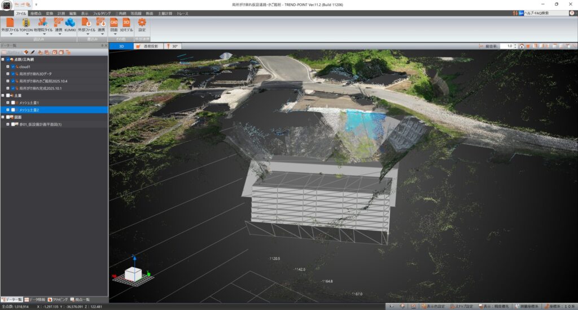
Task: Open the 土量計算 ribbon tab
Action: [x=164, y=13]
